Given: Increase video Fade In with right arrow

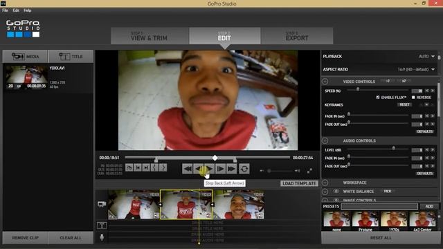Looking at the screenshot, I should click(433, 116).
